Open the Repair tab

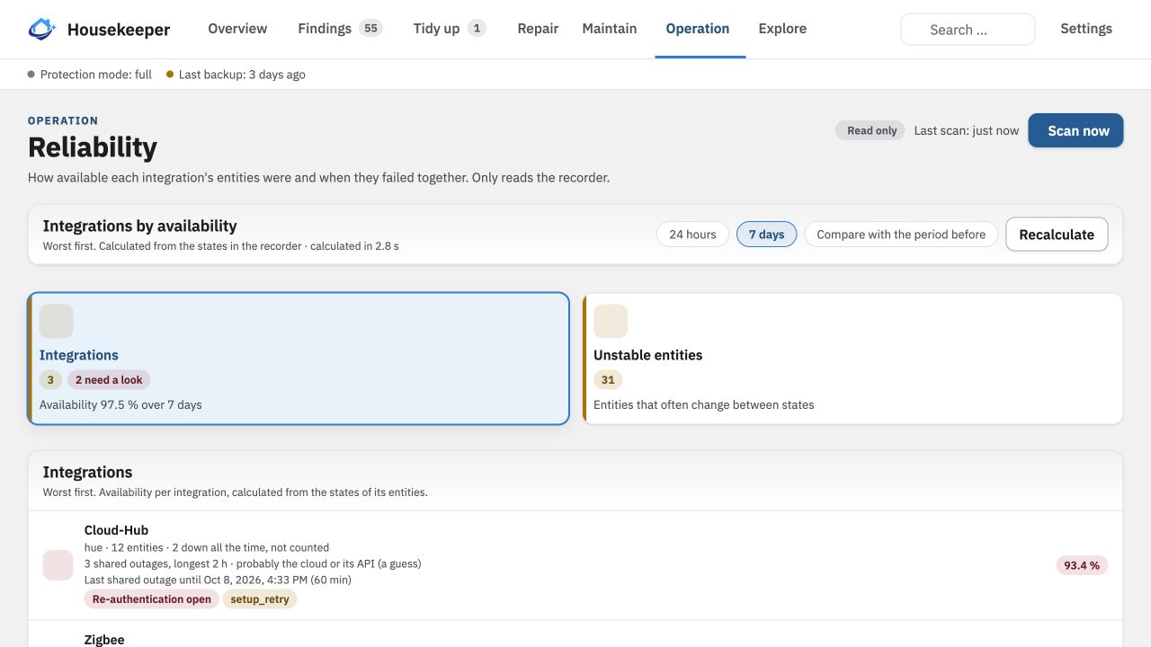coord(538,29)
